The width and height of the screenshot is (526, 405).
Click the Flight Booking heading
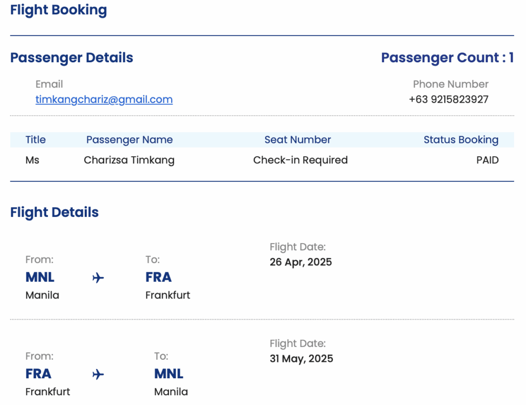(59, 10)
